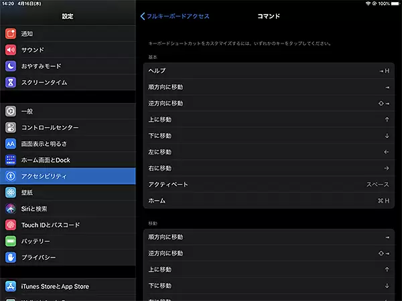Select コントロールセンター row

(x=68, y=128)
